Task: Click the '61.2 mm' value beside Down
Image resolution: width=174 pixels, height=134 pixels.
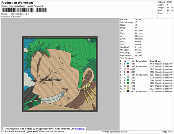Action: pos(139,39)
